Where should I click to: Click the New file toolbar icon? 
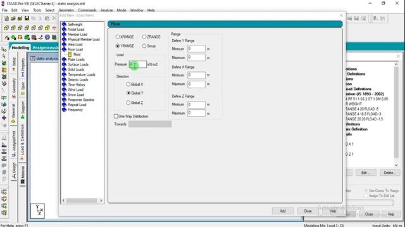(x=6, y=18)
